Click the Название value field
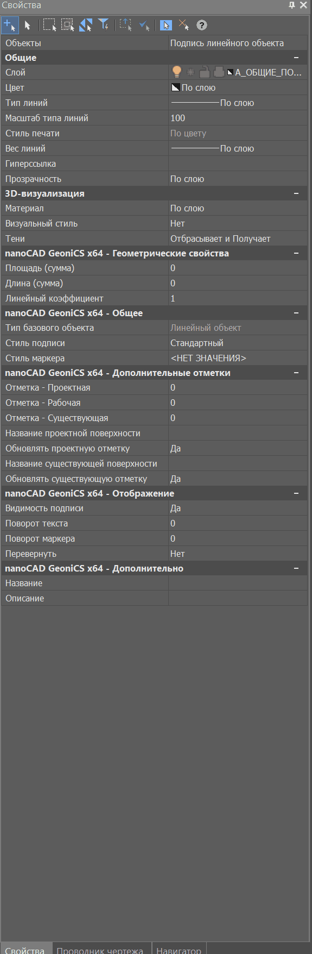The height and width of the screenshot is (954, 312). coord(238,583)
